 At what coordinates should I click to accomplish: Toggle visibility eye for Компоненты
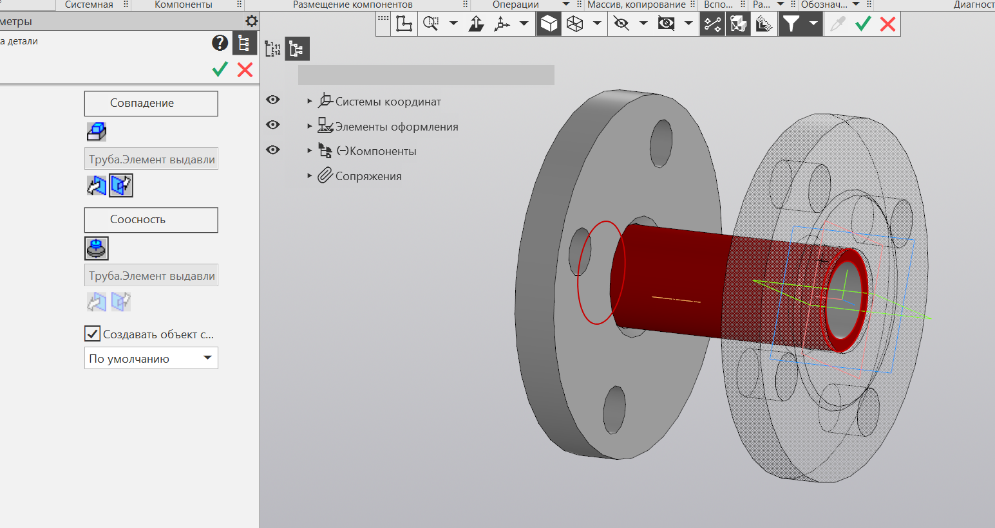[x=273, y=150]
